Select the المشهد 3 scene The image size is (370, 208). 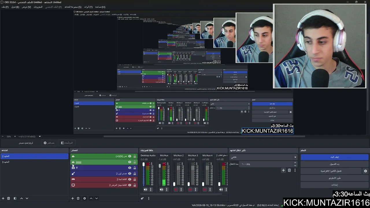tap(34, 162)
